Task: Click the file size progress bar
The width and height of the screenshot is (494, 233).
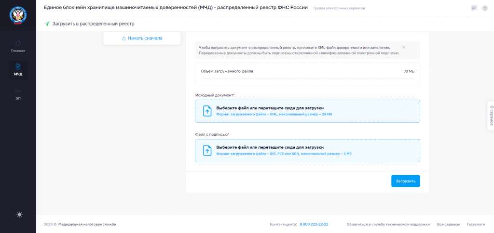Action: [x=307, y=78]
